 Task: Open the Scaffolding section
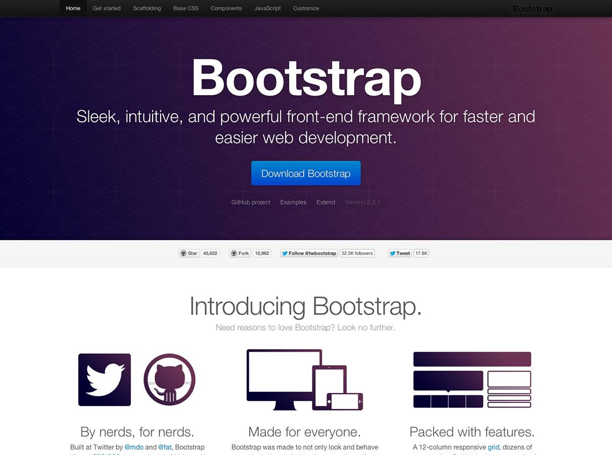(x=147, y=8)
